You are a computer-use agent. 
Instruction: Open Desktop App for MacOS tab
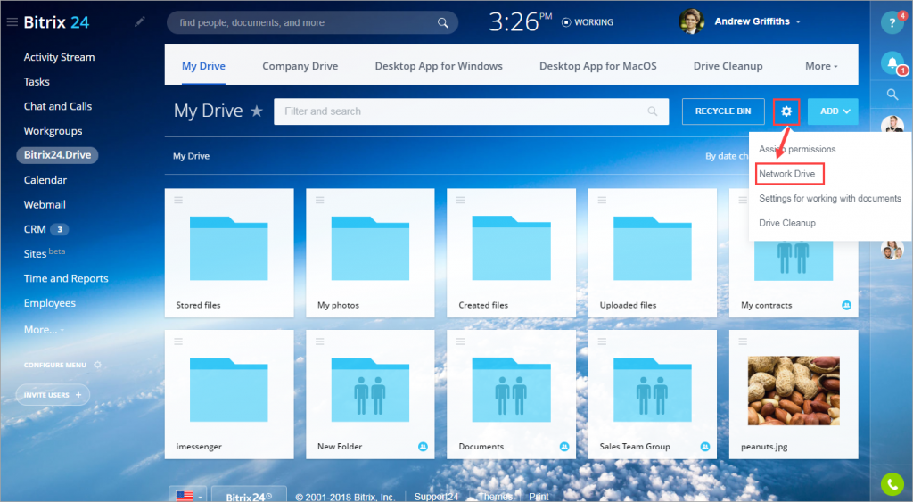(x=598, y=66)
